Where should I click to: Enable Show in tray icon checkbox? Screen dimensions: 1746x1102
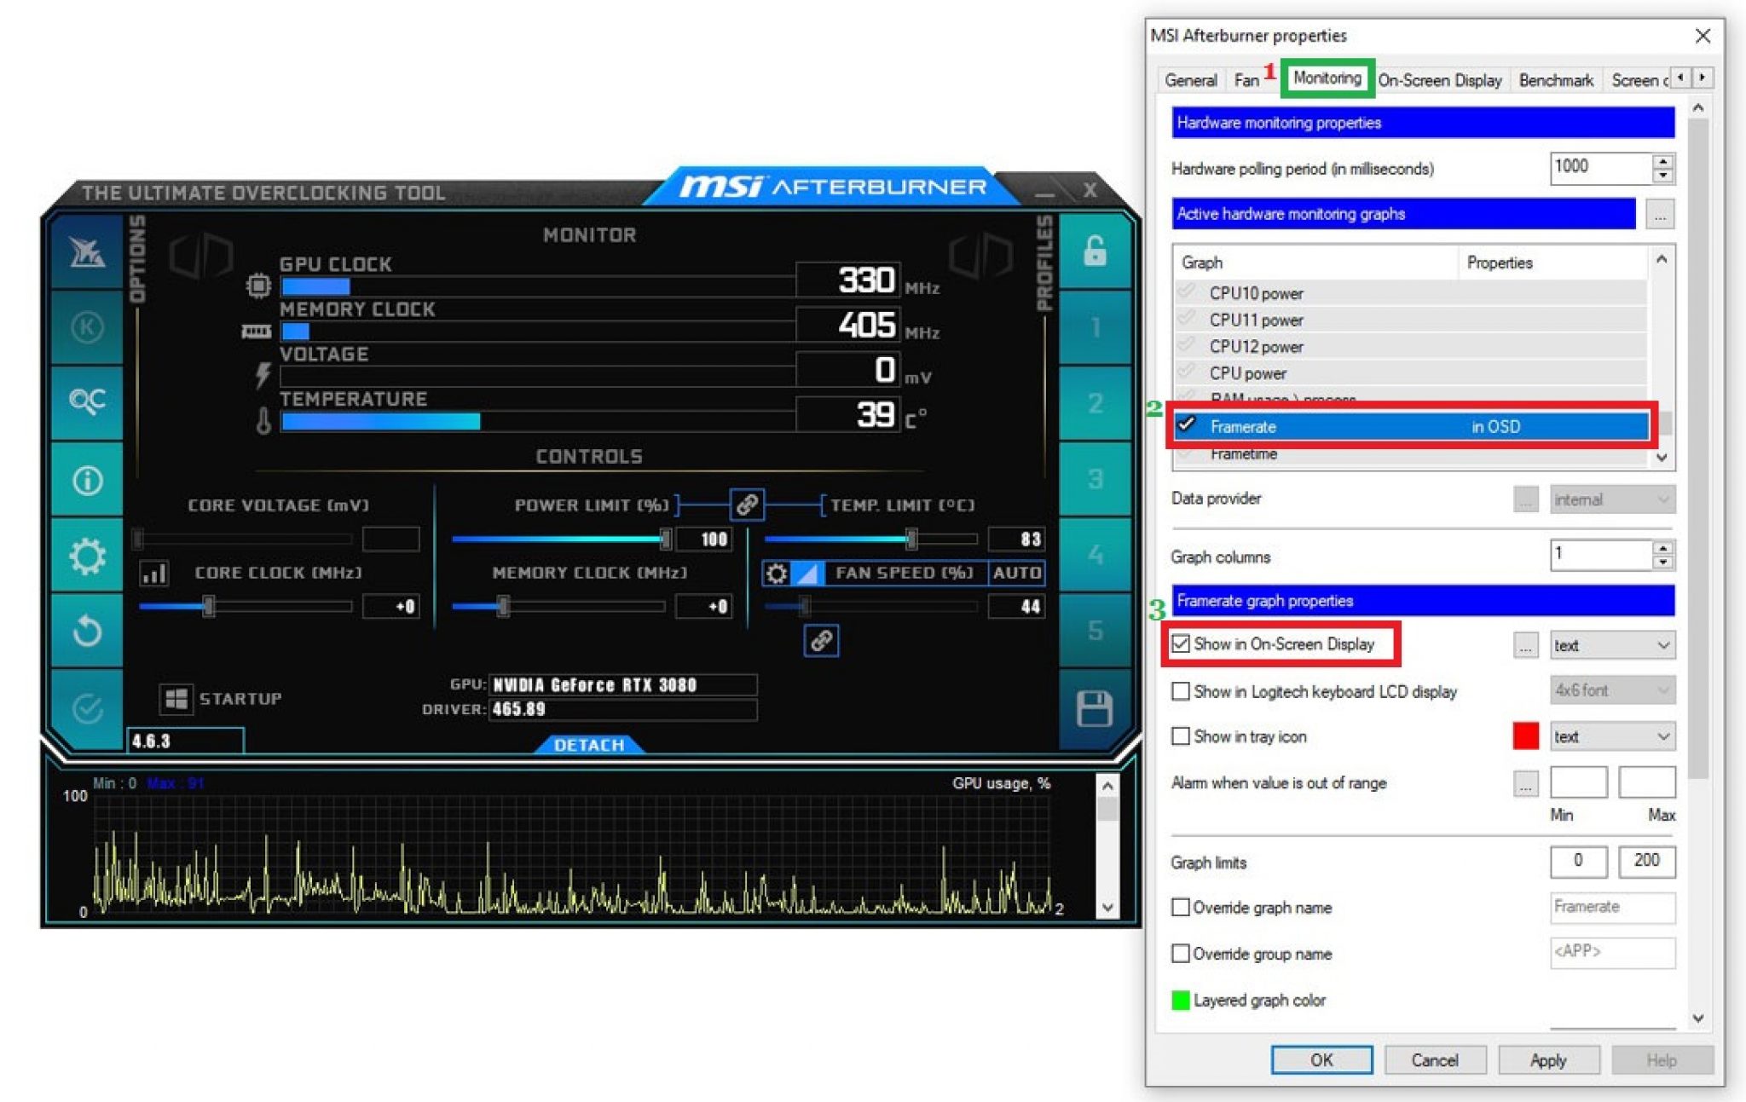(1181, 736)
